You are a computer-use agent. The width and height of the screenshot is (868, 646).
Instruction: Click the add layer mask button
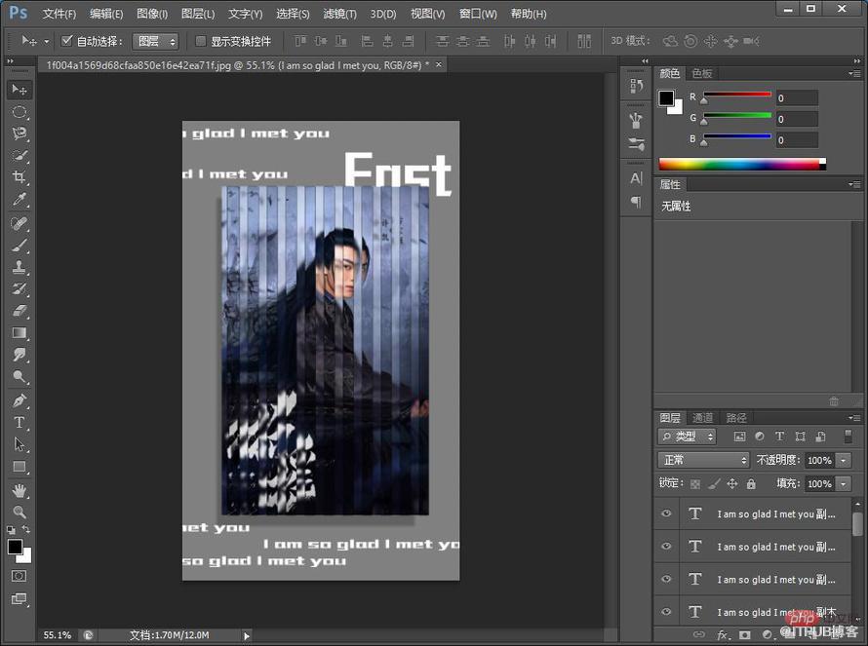(744, 634)
